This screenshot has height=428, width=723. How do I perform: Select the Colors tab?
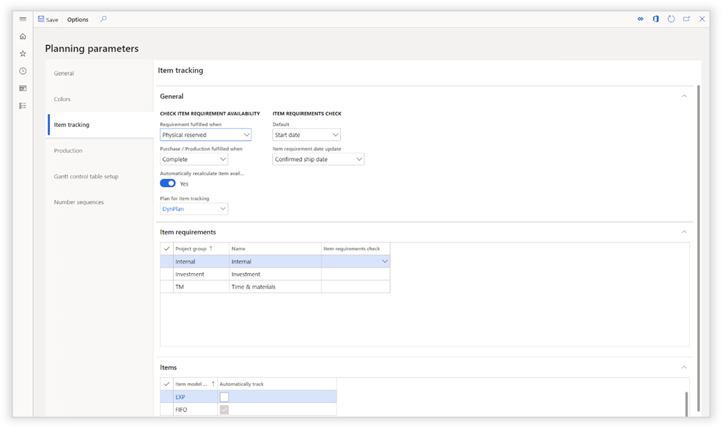[x=101, y=99]
